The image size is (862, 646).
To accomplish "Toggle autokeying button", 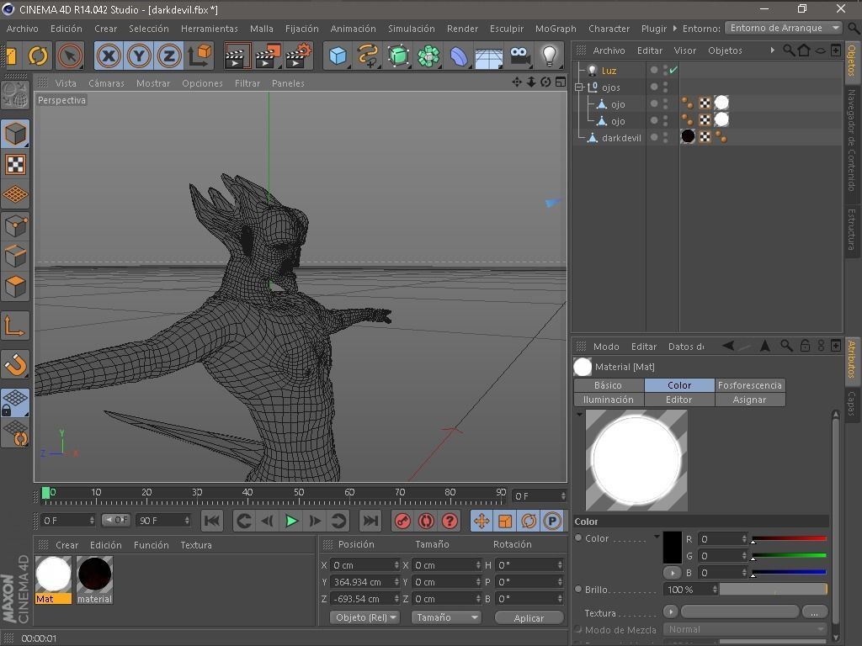I will 426,521.
